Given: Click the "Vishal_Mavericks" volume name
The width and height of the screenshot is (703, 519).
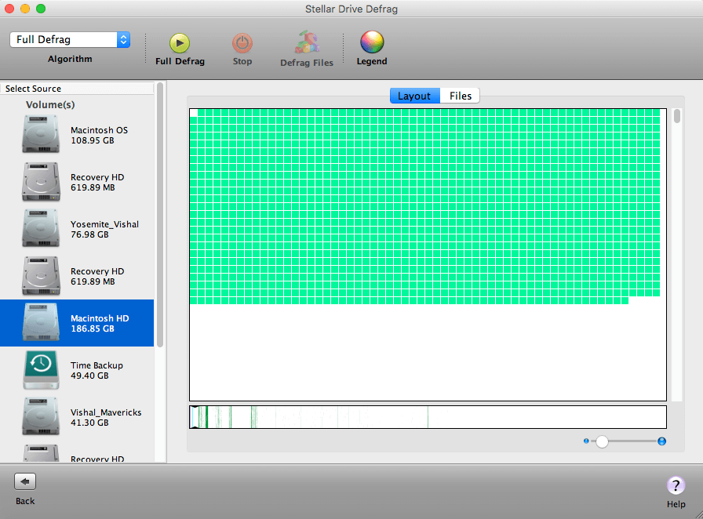Looking at the screenshot, I should pyautogui.click(x=106, y=412).
